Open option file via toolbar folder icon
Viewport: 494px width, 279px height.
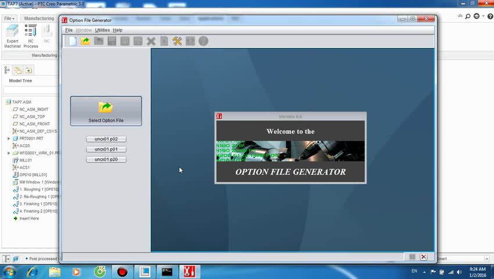(85, 41)
